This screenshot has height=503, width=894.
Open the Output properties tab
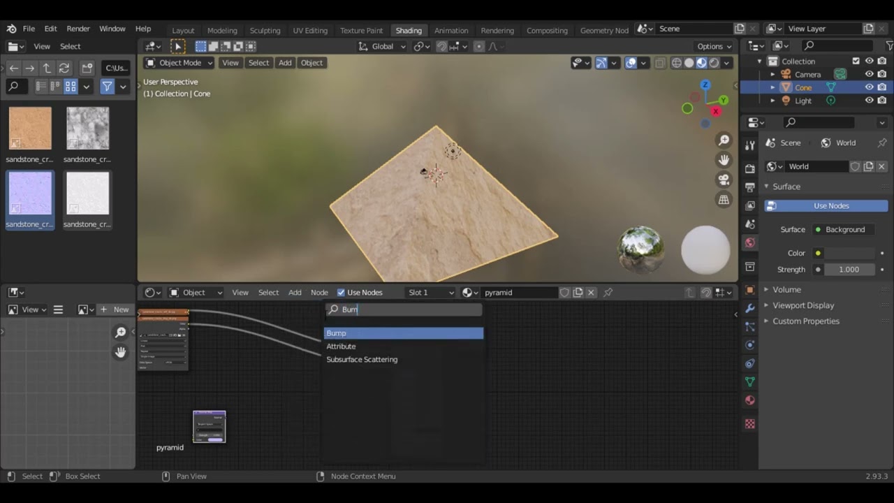coord(750,187)
